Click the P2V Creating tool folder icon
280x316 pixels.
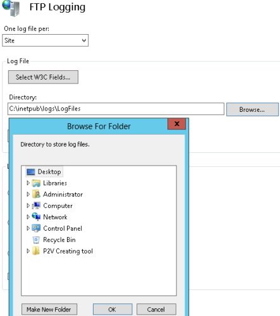click(36, 251)
